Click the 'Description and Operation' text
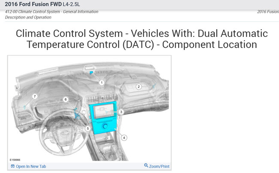Viewport: 279px width, 173px height. [x=28, y=17]
